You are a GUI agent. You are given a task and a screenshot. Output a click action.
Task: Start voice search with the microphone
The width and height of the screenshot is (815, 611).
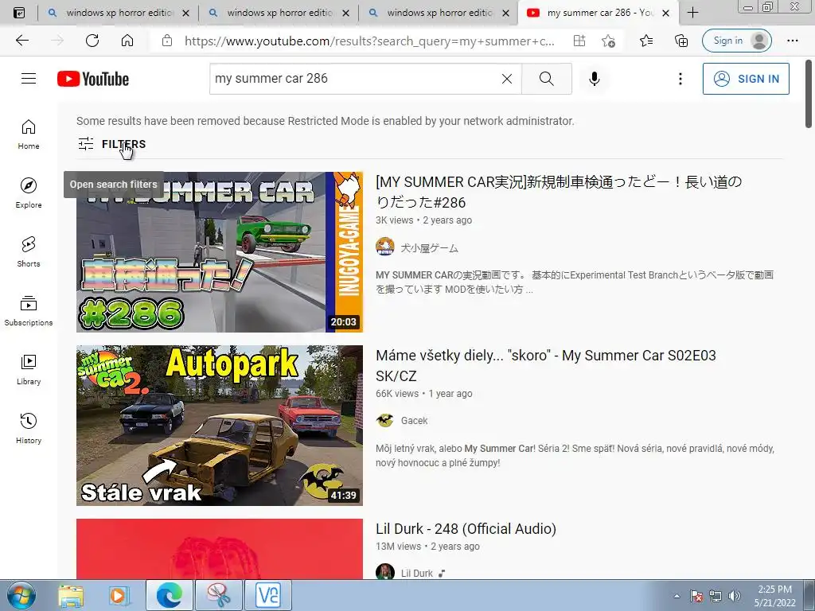point(594,79)
